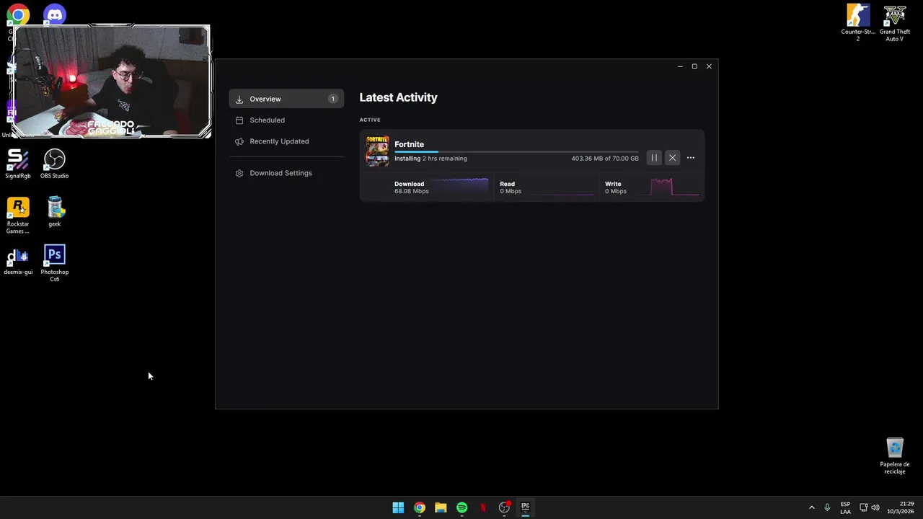Click the Fortnite install progress bar

516,151
